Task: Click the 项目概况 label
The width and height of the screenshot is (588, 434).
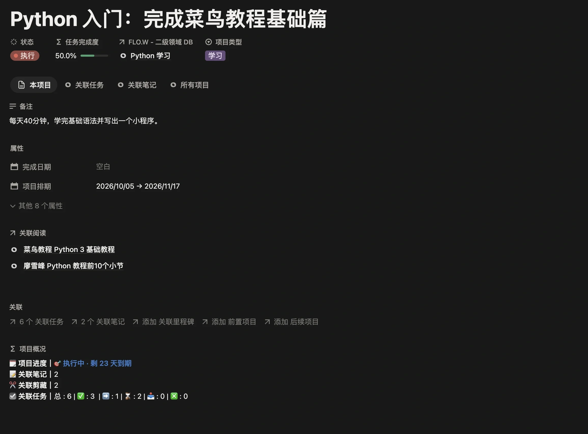Action: coord(33,349)
